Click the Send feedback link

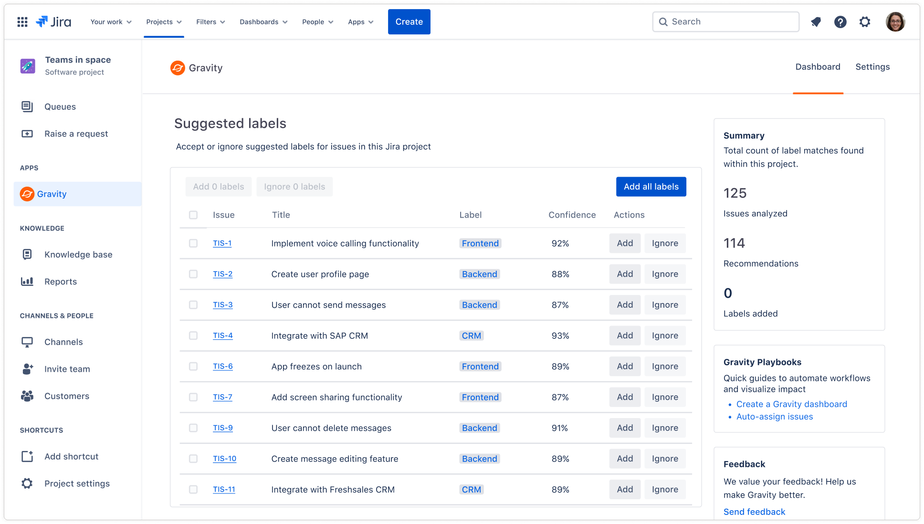point(754,512)
